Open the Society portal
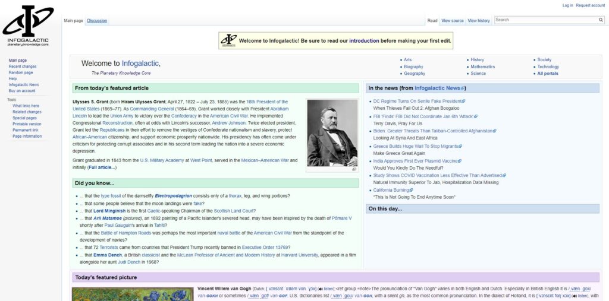This screenshot has height=301, width=609. pyautogui.click(x=544, y=60)
